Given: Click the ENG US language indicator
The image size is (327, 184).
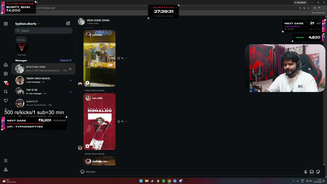Looking at the screenshot, I should [302, 181].
